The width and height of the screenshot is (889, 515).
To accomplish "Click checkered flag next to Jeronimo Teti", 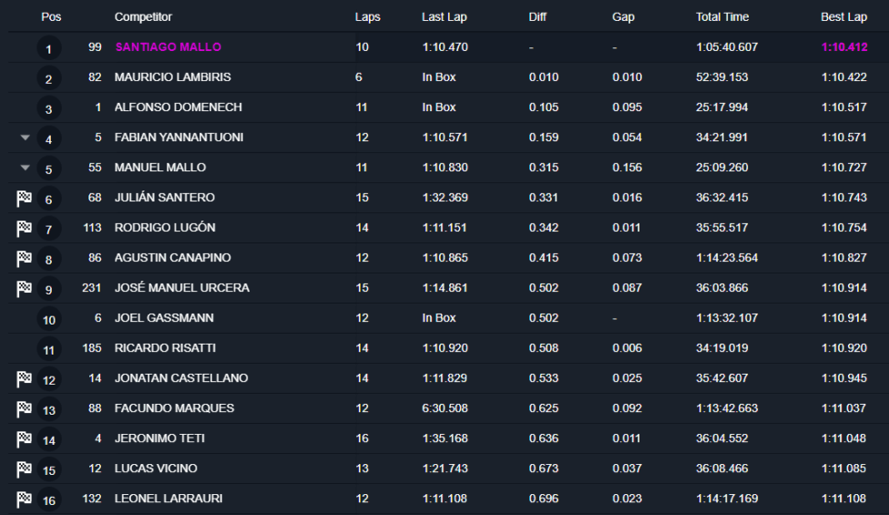I will [24, 438].
